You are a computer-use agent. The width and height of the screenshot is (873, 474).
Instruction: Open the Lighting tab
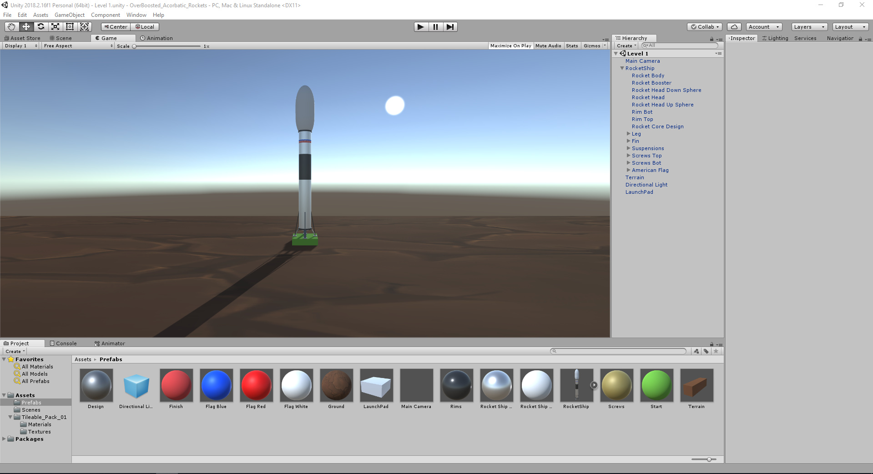point(775,38)
